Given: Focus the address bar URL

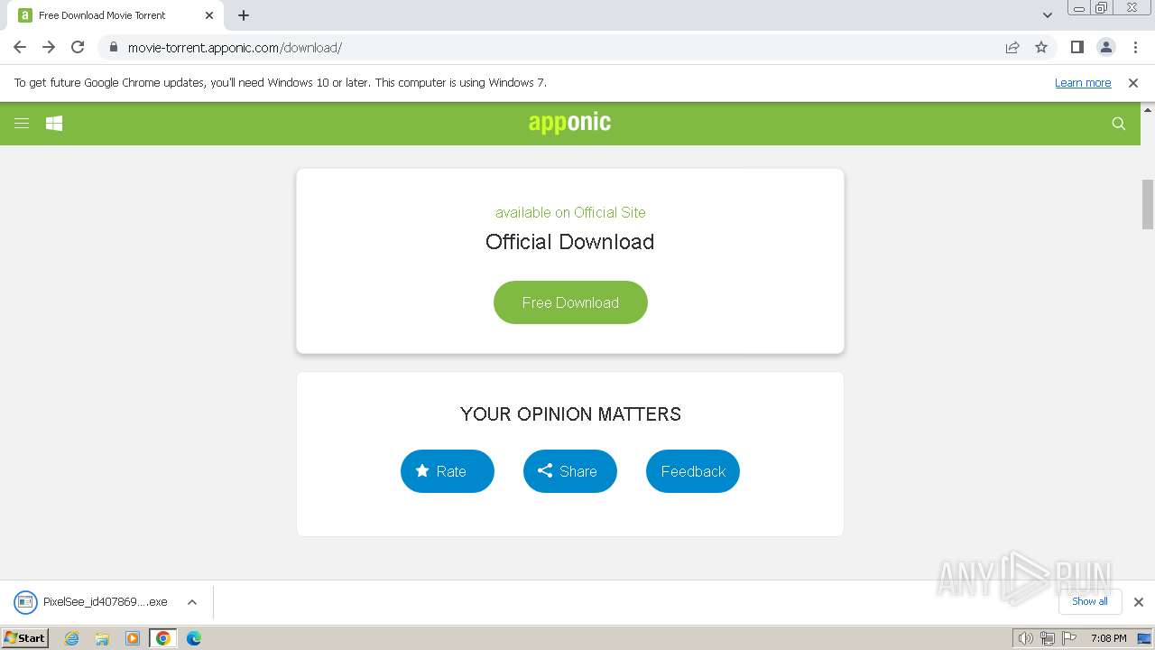Looking at the screenshot, I should coord(235,48).
